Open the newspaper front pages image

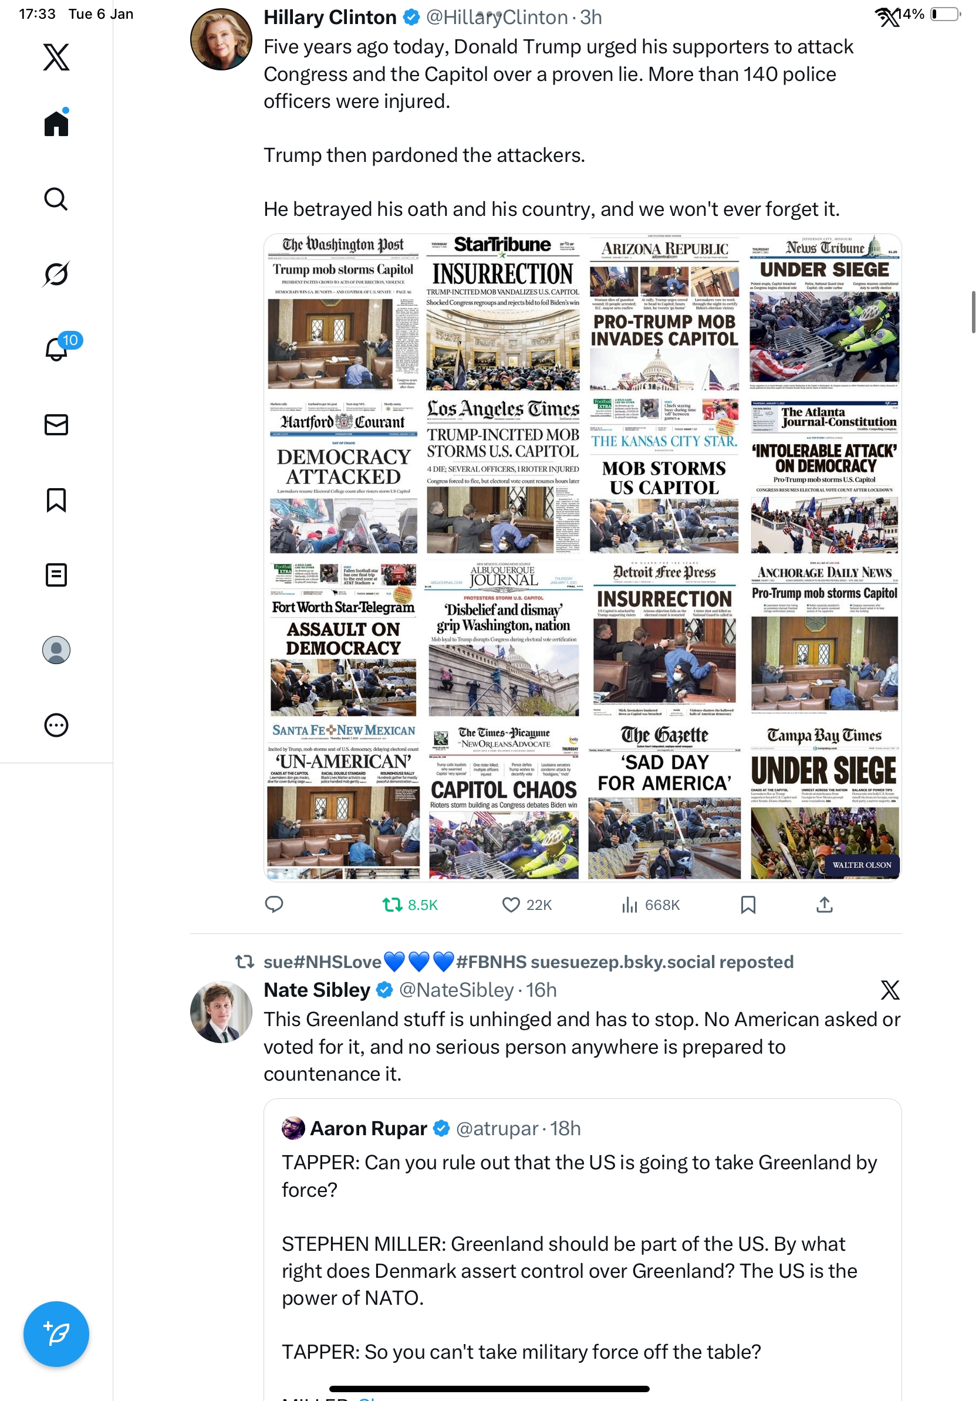(x=582, y=557)
